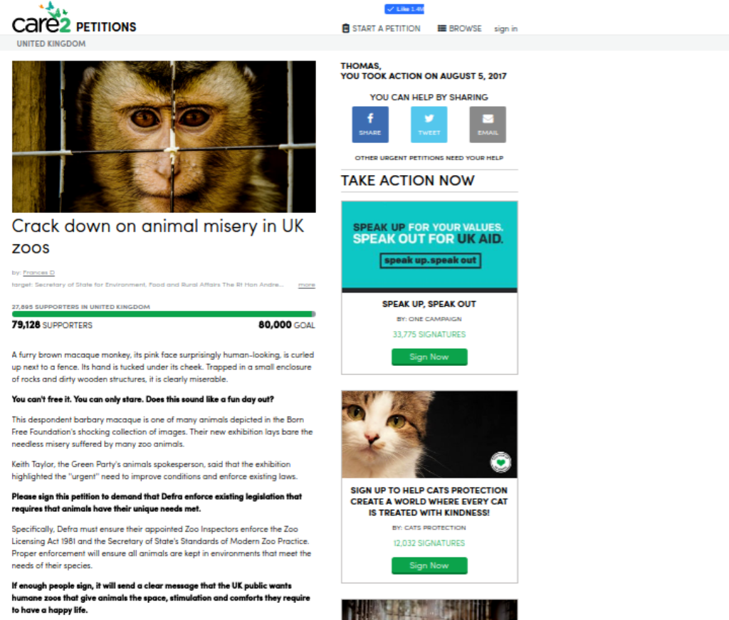The height and width of the screenshot is (620, 729).
Task: Open the Browse menu item
Action: pos(459,28)
